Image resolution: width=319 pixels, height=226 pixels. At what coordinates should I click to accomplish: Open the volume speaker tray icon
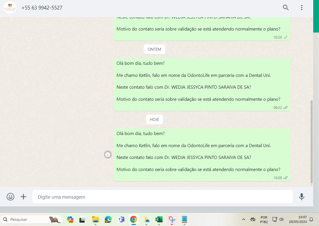(281, 219)
